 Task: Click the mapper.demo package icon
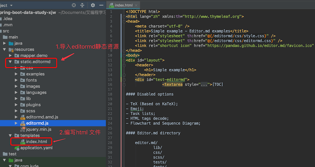click(x=17, y=56)
